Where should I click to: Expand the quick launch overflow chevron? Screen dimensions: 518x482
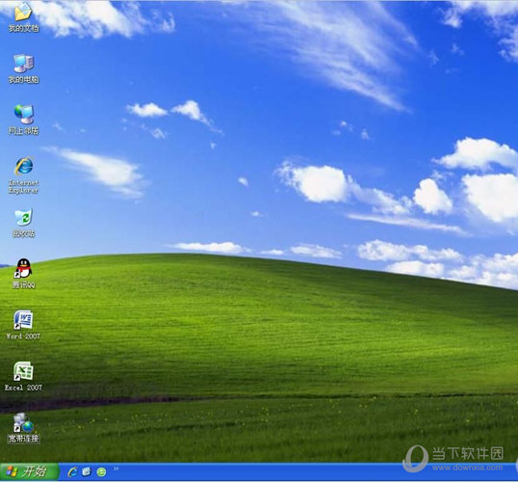coord(116,469)
